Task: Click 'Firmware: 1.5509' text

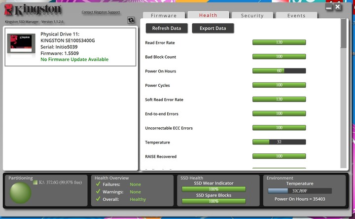Action: click(60, 53)
